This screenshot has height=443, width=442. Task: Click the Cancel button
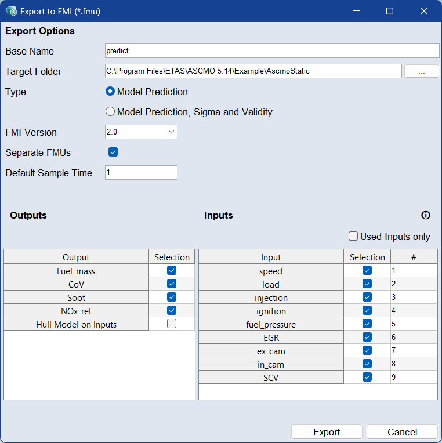tap(402, 432)
